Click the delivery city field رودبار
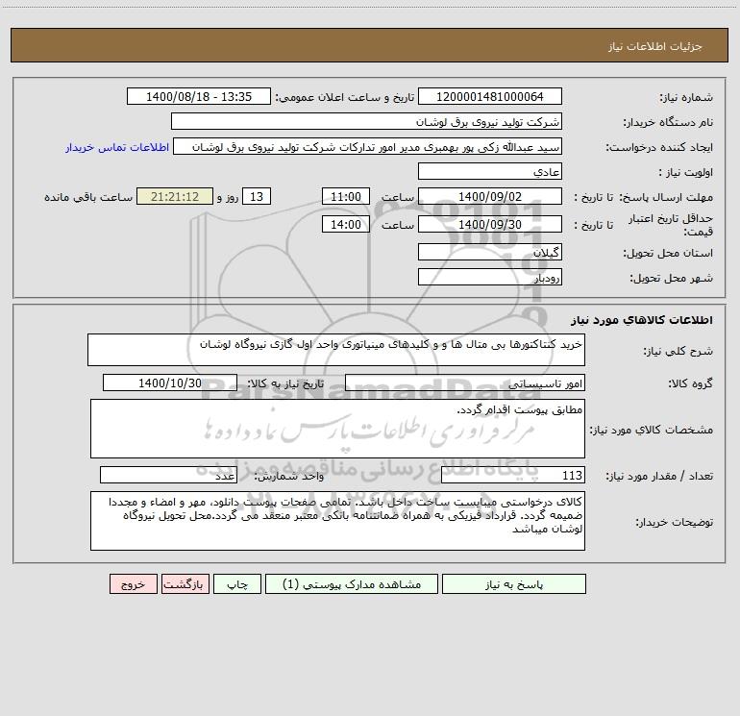Screen dimensions: 740x716 pos(490,277)
